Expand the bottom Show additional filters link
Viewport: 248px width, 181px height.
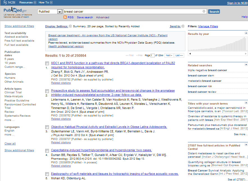19,150
